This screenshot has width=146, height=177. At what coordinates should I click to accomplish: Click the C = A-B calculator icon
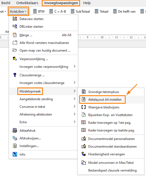(x=51, y=12)
